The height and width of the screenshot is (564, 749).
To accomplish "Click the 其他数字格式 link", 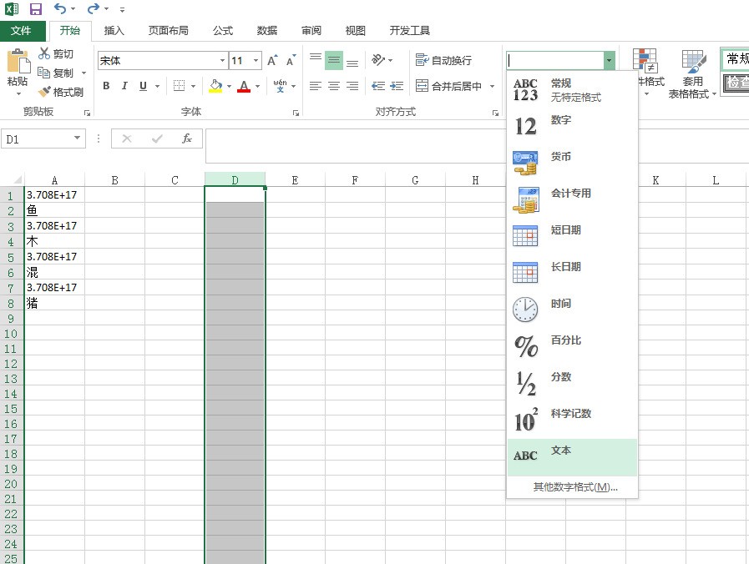I will [574, 487].
